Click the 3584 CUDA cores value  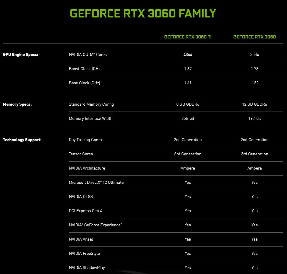point(254,54)
